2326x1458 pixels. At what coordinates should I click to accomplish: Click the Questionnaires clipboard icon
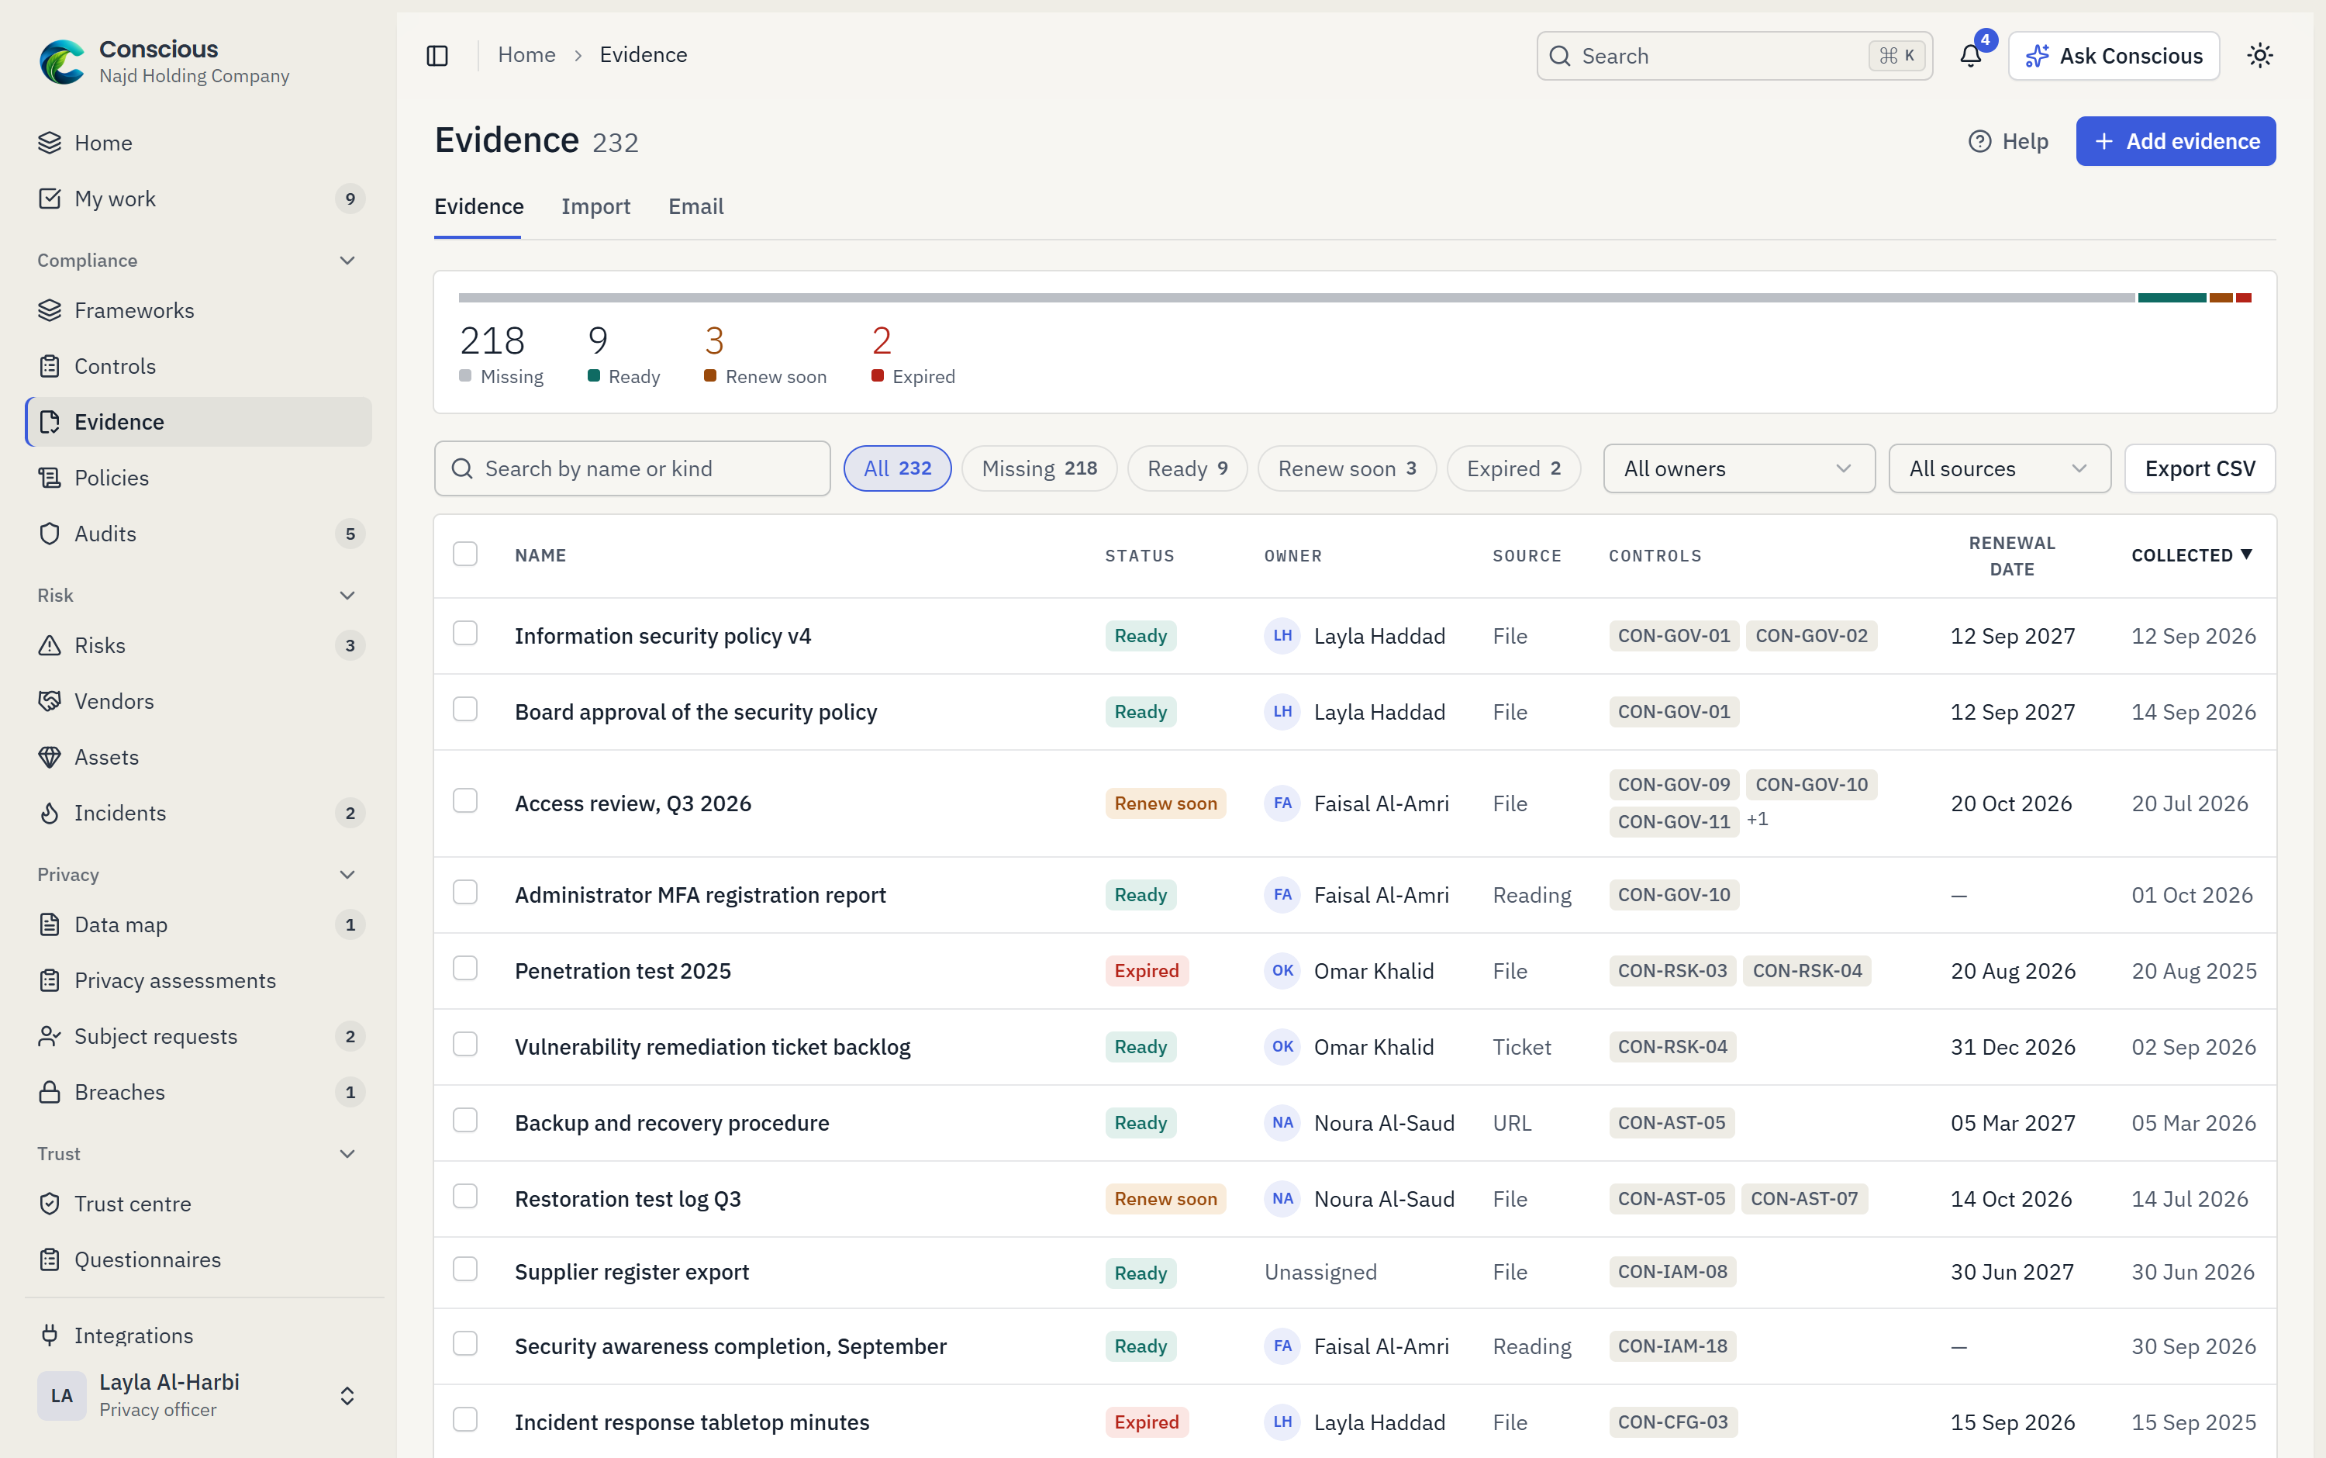pos(49,1261)
